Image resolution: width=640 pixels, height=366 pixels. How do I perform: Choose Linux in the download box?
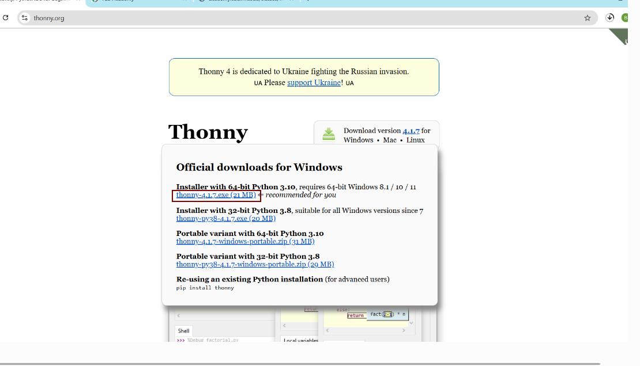(416, 140)
